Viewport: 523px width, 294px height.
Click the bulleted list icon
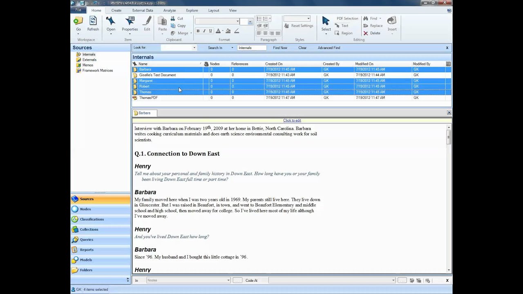pyautogui.click(x=259, y=19)
